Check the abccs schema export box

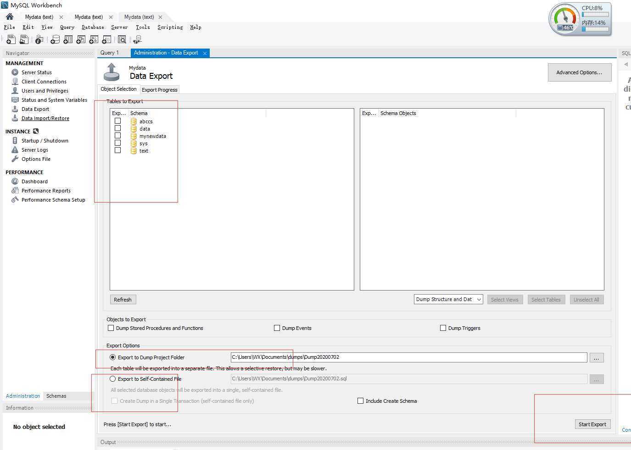tap(118, 121)
